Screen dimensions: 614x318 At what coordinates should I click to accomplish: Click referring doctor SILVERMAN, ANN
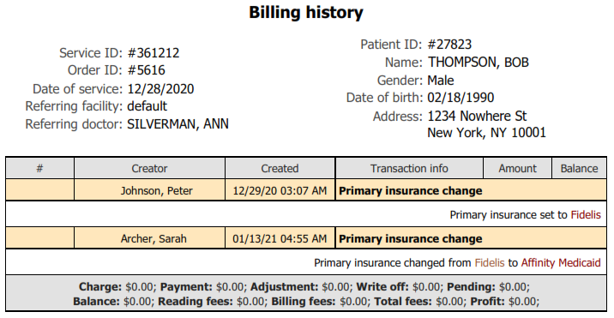pyautogui.click(x=178, y=124)
